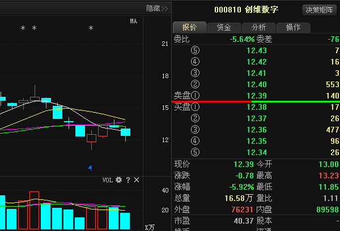Click sell level 2 volume 553
The image size is (340, 231).
pyautogui.click(x=333, y=84)
